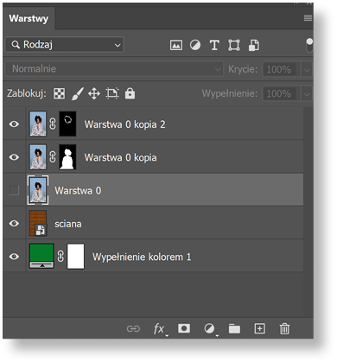337x362 pixels.
Task: Filter for smart objects icon
Action: [254, 45]
